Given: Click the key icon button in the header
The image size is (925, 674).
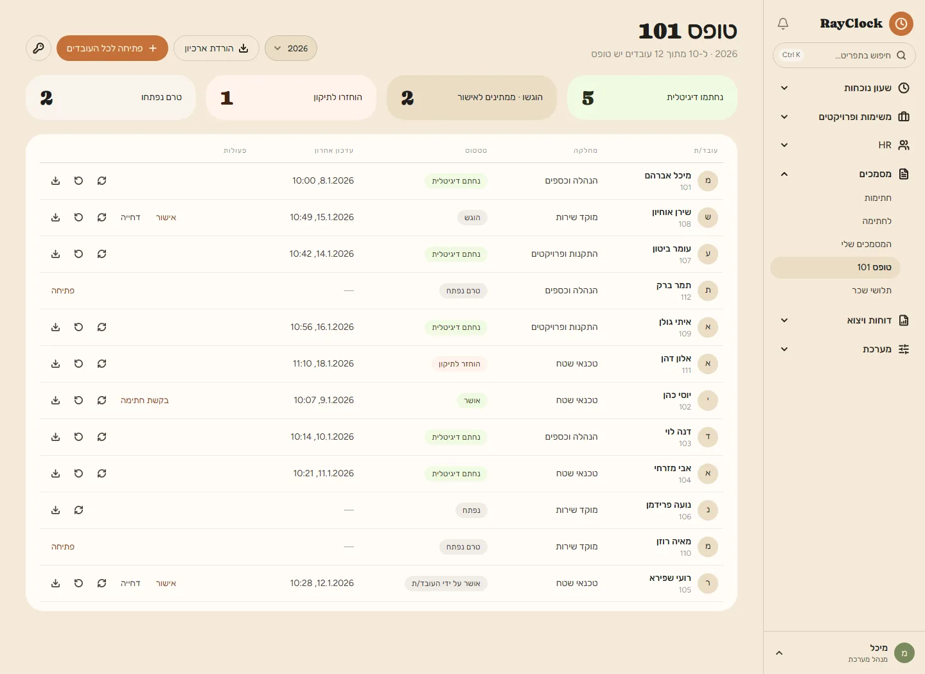Looking at the screenshot, I should point(39,48).
